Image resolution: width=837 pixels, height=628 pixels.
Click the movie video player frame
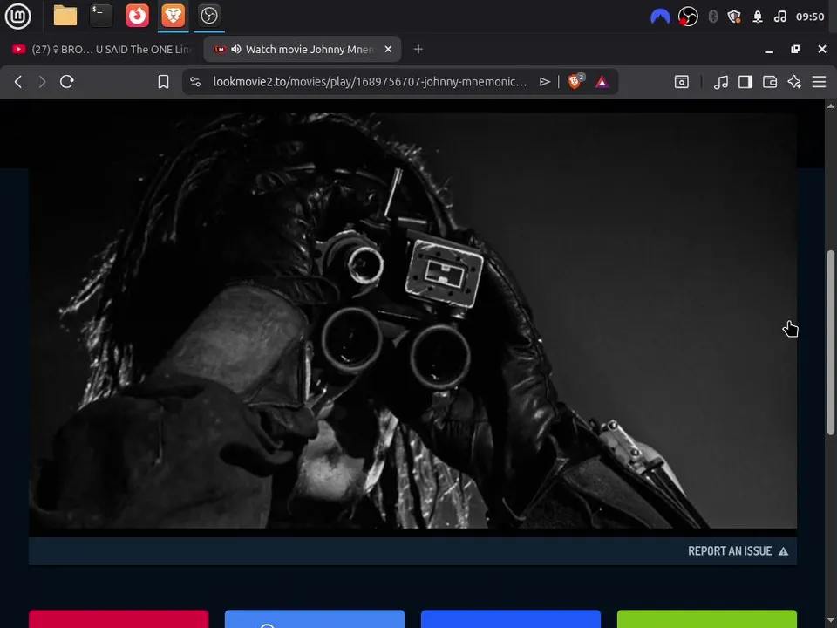pos(412,320)
